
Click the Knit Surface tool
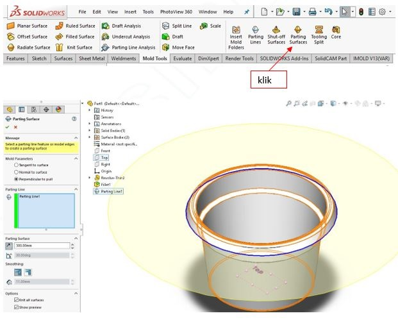pyautogui.click(x=74, y=47)
